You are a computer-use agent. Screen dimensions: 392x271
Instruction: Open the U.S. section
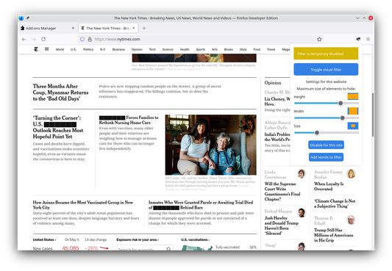(74, 49)
